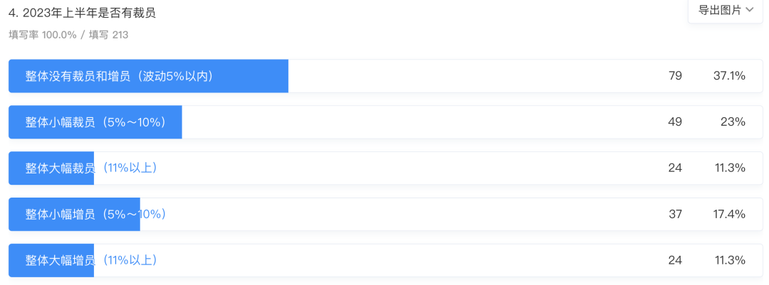The width and height of the screenshot is (769, 285).
Task: Click the chevron arrow beside 导出图片
Action: pyautogui.click(x=749, y=10)
